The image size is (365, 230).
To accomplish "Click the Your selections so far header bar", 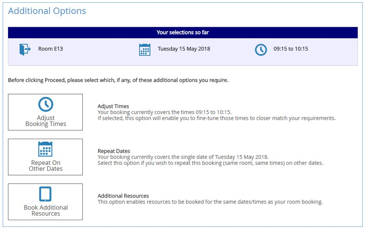I will coord(183,32).
